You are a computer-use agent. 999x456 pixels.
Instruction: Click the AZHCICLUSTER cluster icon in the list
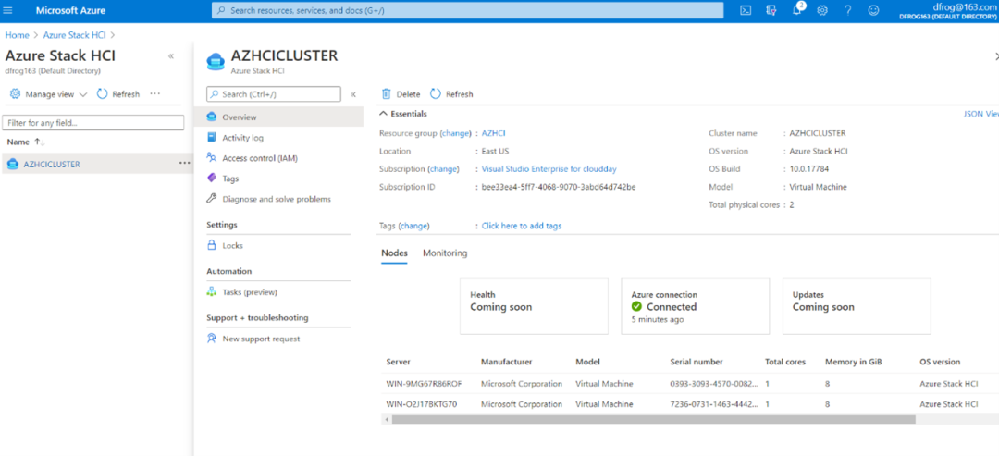point(13,164)
